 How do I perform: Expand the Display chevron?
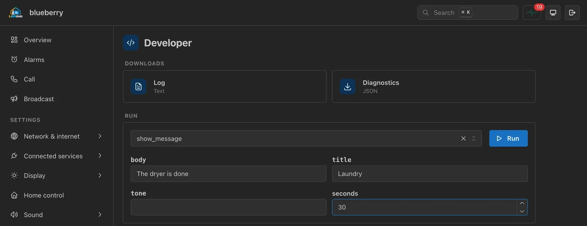(x=100, y=175)
